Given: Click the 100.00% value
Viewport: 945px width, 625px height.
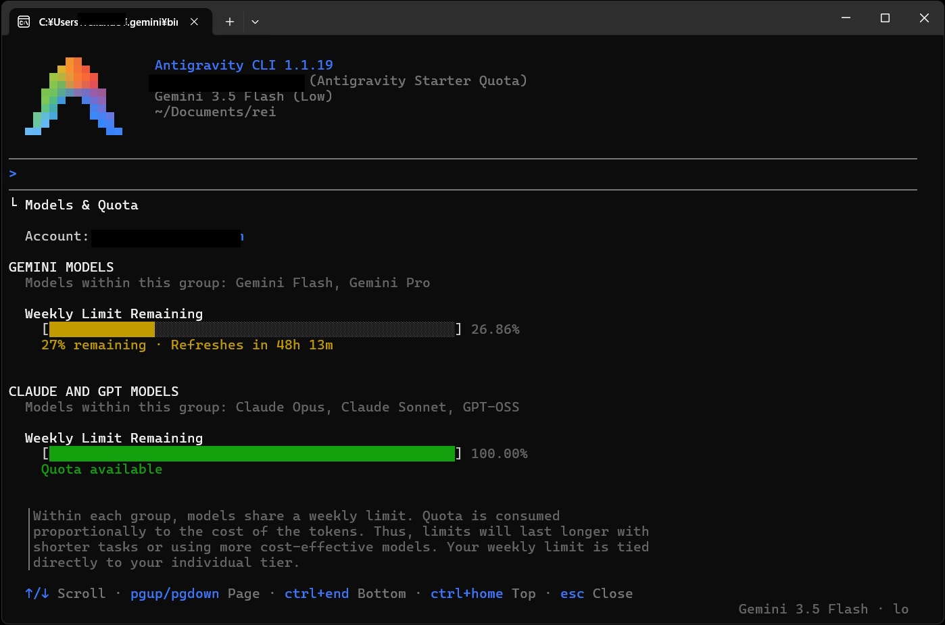Looking at the screenshot, I should coord(500,453).
